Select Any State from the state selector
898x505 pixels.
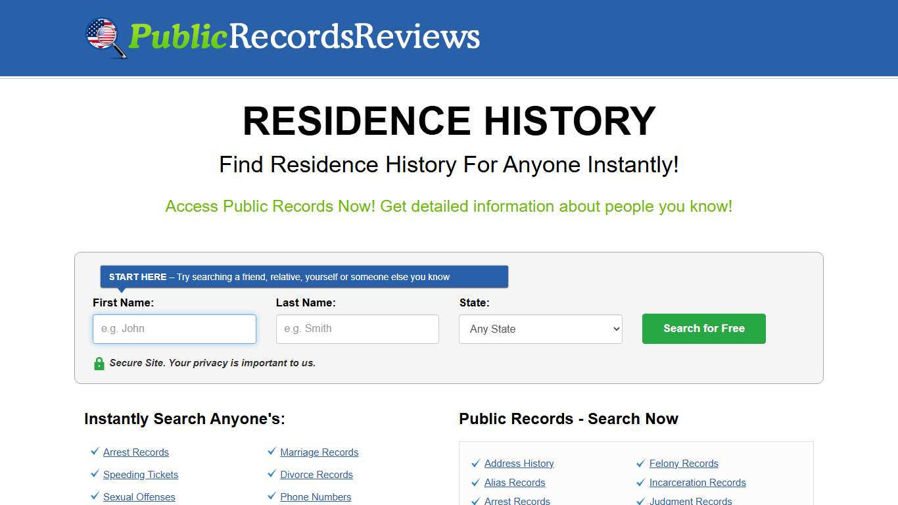pos(540,329)
